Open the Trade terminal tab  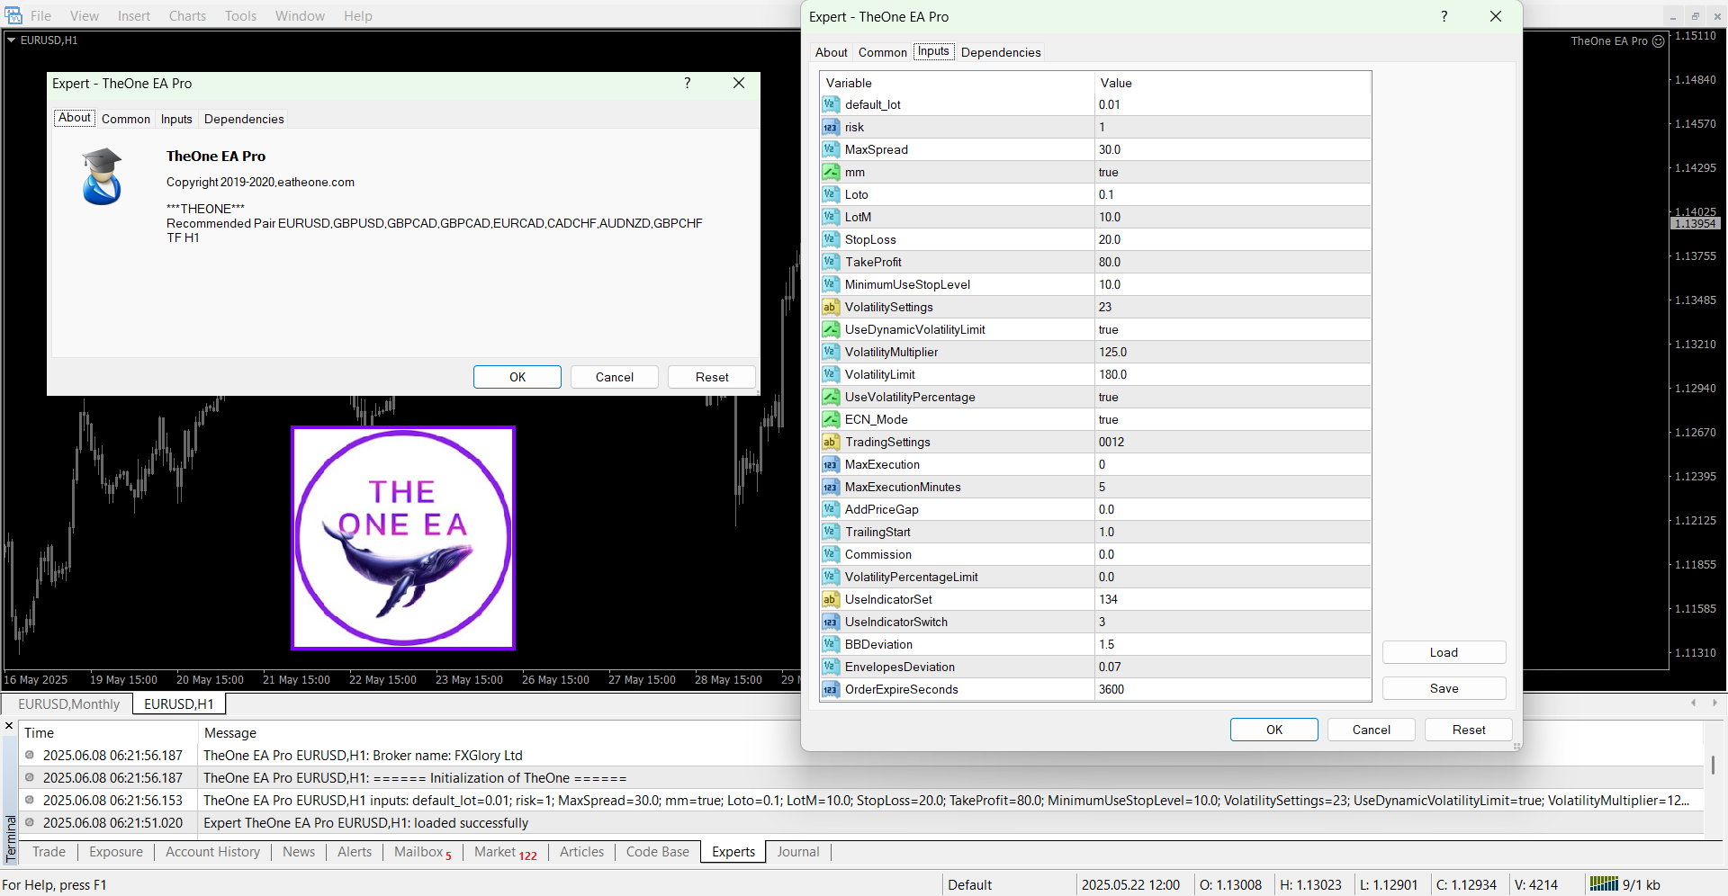click(49, 852)
